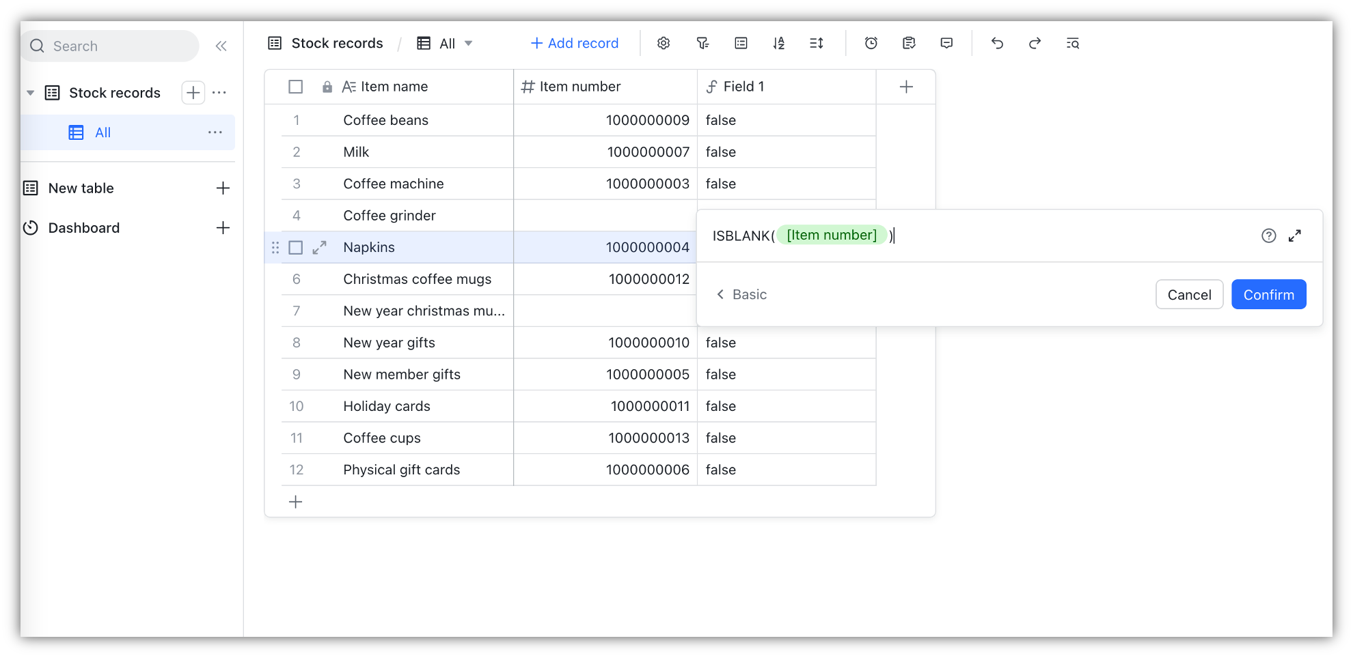Open the alarm/reminder toolbar icon
Viewport: 1353px width, 658px height.
(871, 43)
